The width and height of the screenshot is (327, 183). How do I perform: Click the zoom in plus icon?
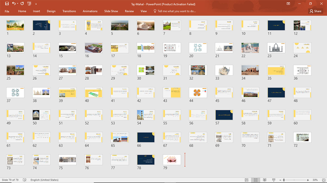click(x=308, y=180)
